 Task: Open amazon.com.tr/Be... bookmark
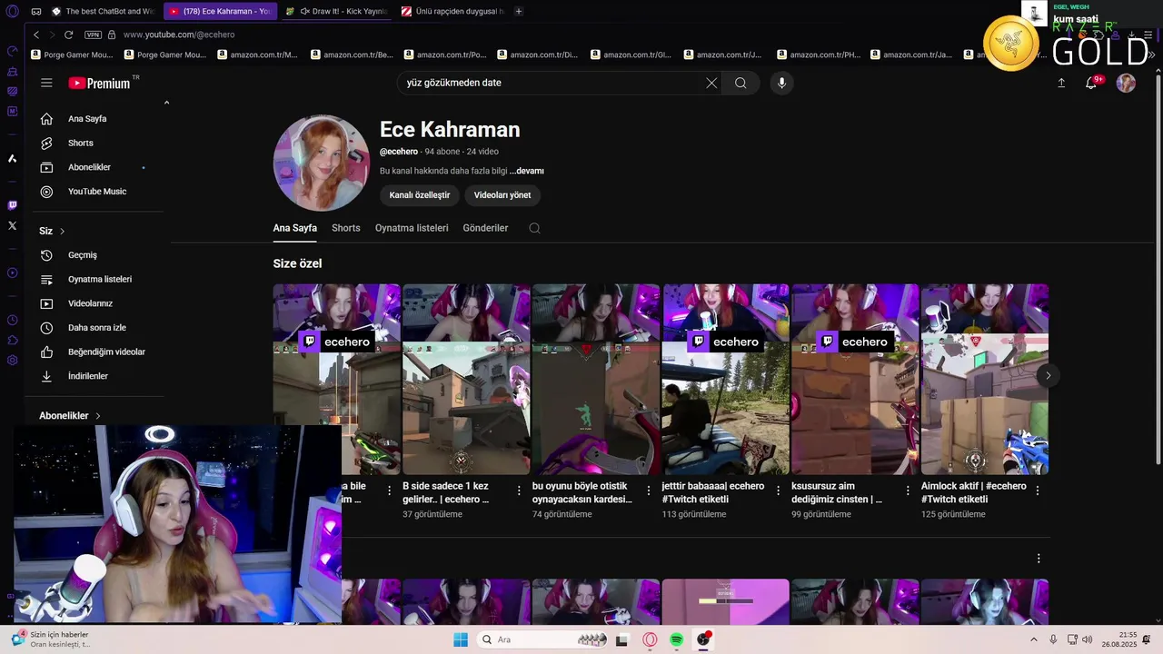[352, 54]
